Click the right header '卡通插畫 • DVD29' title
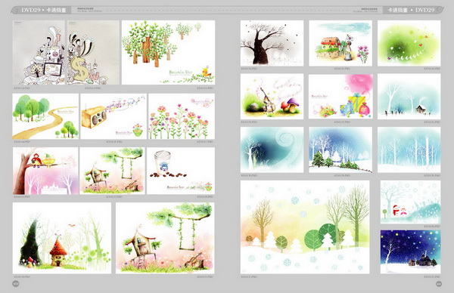454x293 pixels. tap(411, 10)
